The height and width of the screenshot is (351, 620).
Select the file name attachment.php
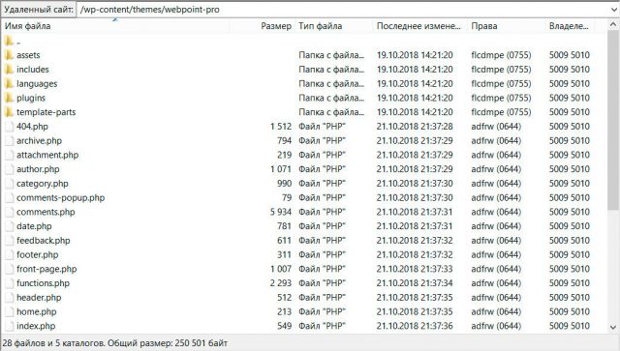(x=47, y=155)
